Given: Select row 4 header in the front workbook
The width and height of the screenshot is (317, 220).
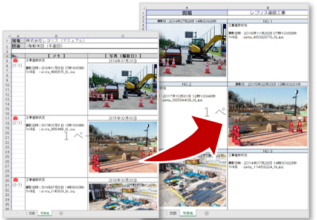Looking at the screenshot, I should [x=7, y=56].
